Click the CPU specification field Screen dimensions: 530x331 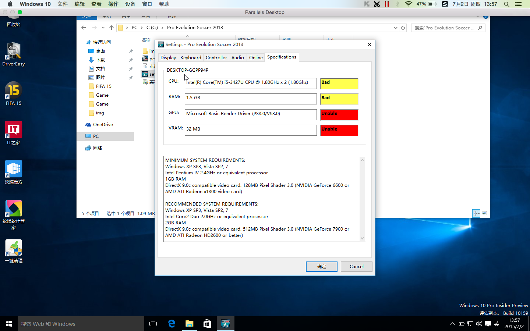click(251, 83)
